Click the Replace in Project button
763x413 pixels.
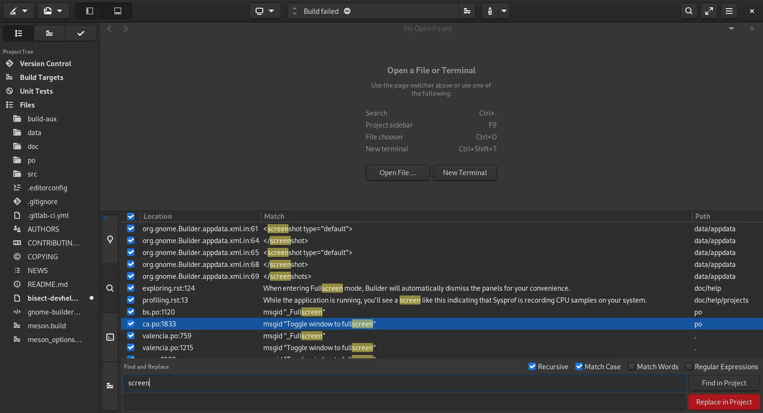click(723, 402)
